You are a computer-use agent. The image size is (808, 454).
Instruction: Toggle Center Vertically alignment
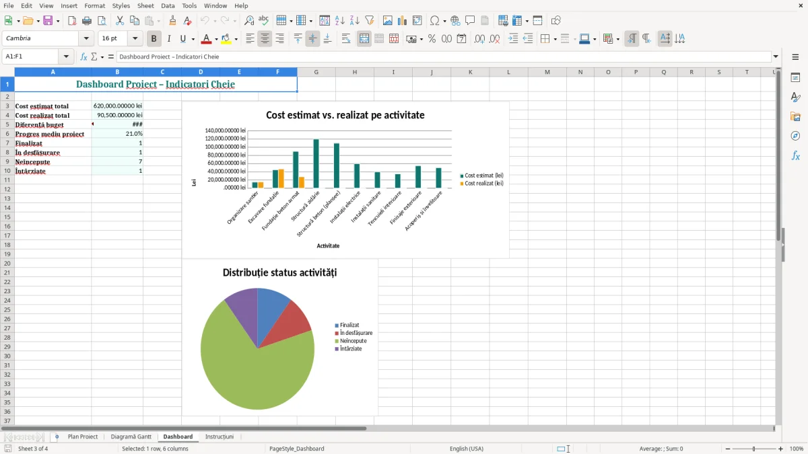(x=313, y=39)
